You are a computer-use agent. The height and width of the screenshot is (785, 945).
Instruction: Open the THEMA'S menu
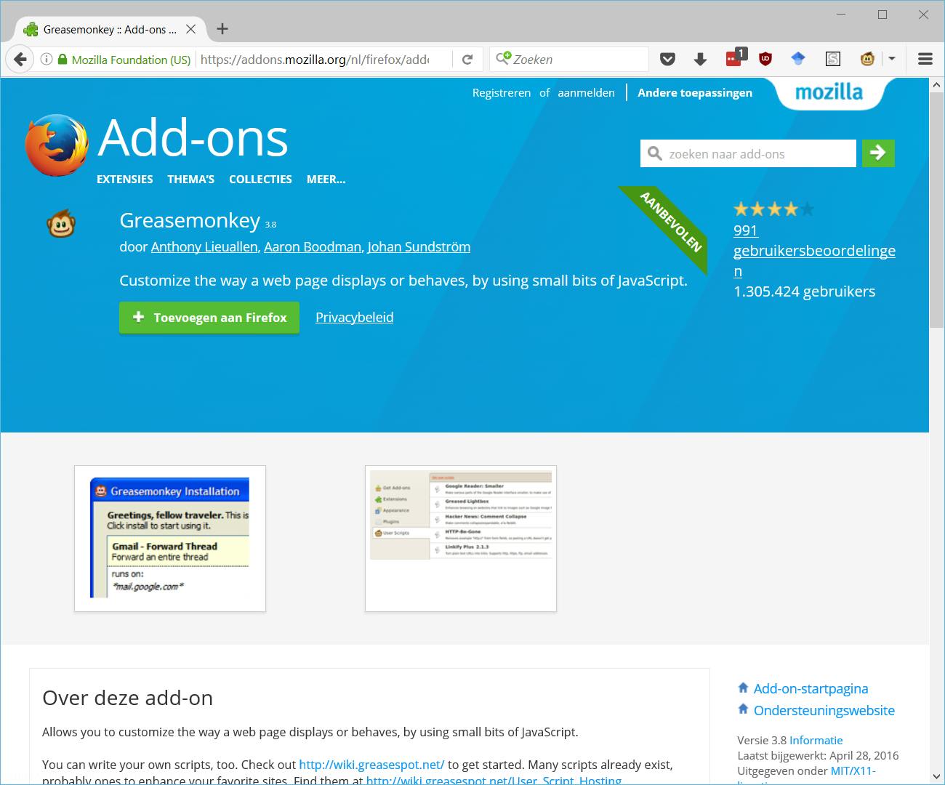point(190,179)
